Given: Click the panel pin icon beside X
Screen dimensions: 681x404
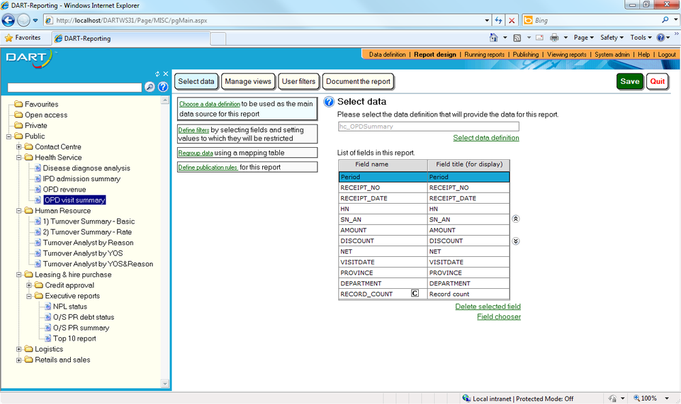Looking at the screenshot, I should coord(157,74).
